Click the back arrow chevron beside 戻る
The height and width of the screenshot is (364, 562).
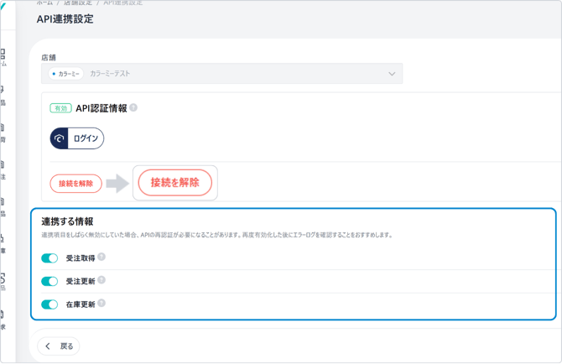click(48, 346)
